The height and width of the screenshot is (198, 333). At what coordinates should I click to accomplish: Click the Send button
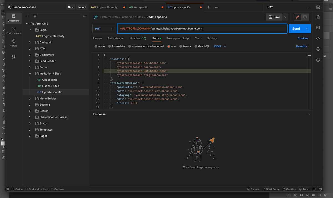coord(296,29)
